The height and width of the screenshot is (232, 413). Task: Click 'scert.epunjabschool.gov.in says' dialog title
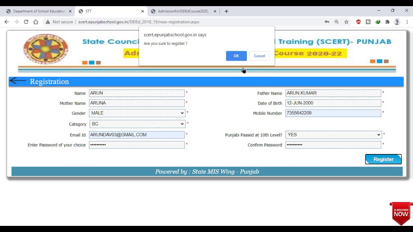click(x=175, y=35)
